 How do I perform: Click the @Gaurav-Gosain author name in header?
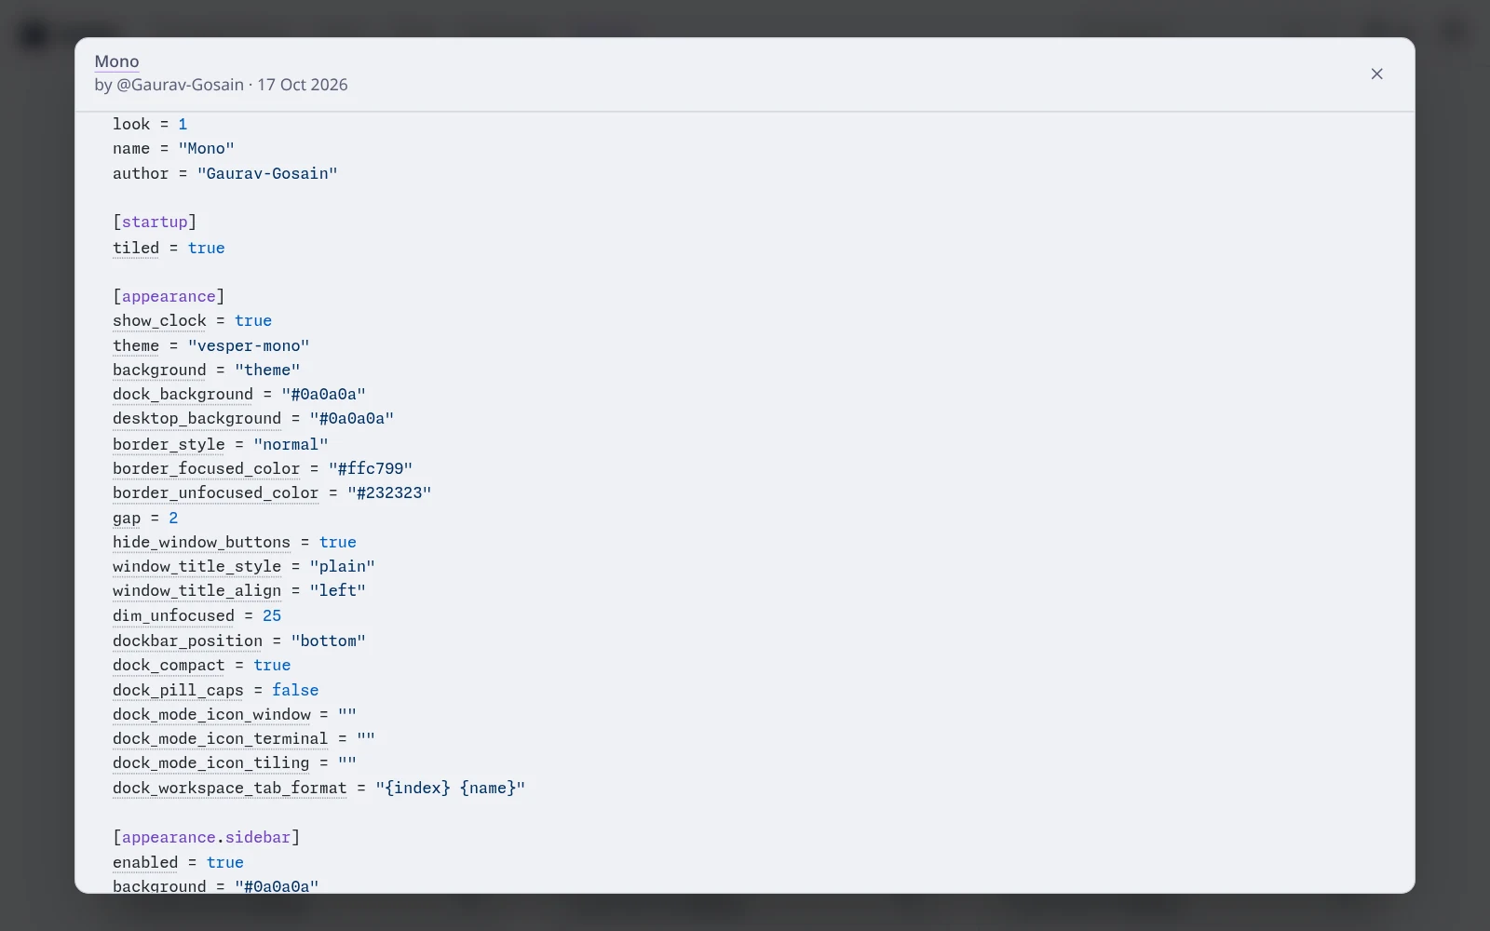180,85
